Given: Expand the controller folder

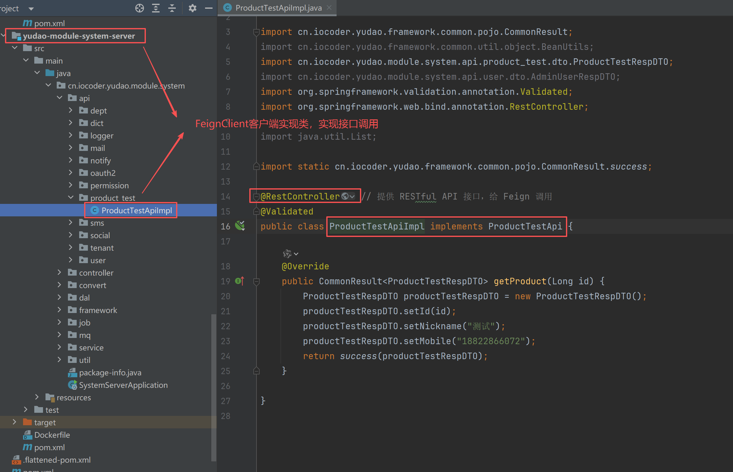Looking at the screenshot, I should click(x=60, y=272).
